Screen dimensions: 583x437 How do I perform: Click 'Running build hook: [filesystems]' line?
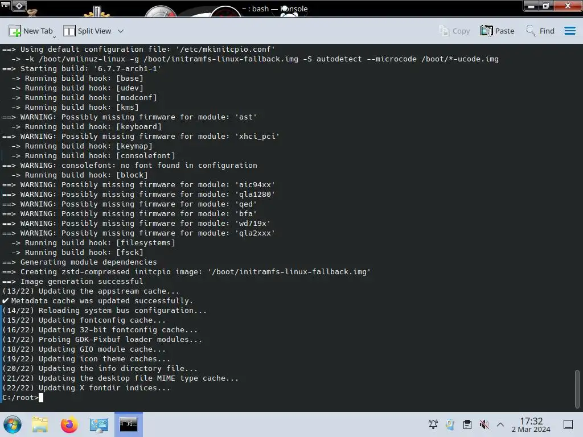[93, 242]
